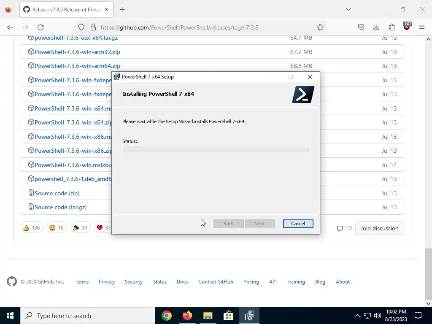432x324 pixels.
Task: Download PowerShell-7.3.6-win-x86.zip asset
Action: (73, 151)
